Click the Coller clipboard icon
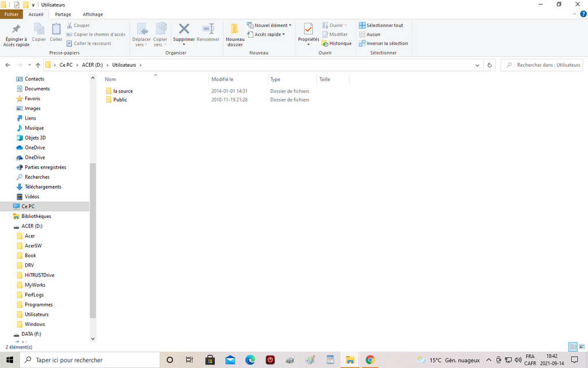The width and height of the screenshot is (588, 368). pyautogui.click(x=56, y=29)
